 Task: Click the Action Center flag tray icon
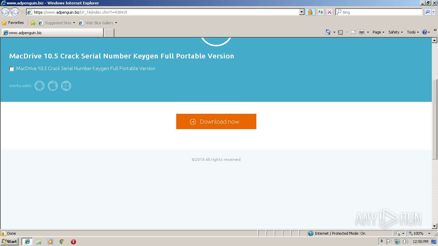(x=389, y=242)
